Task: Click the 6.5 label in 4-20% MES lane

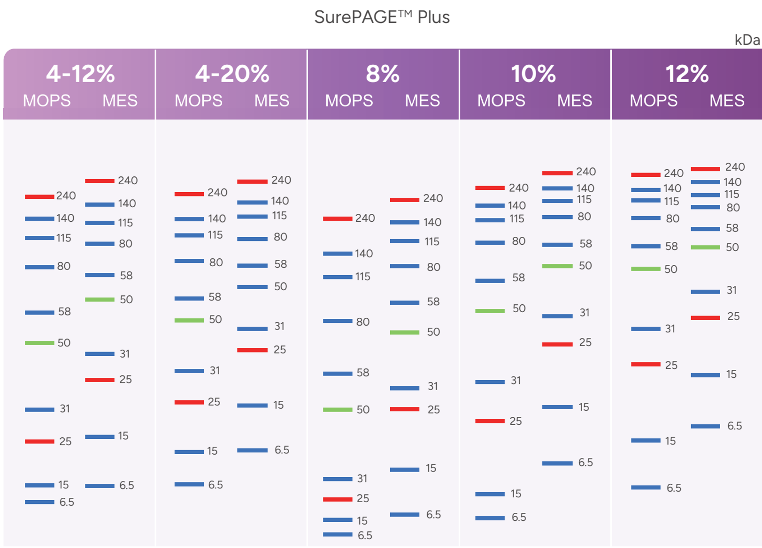Action: click(x=282, y=450)
